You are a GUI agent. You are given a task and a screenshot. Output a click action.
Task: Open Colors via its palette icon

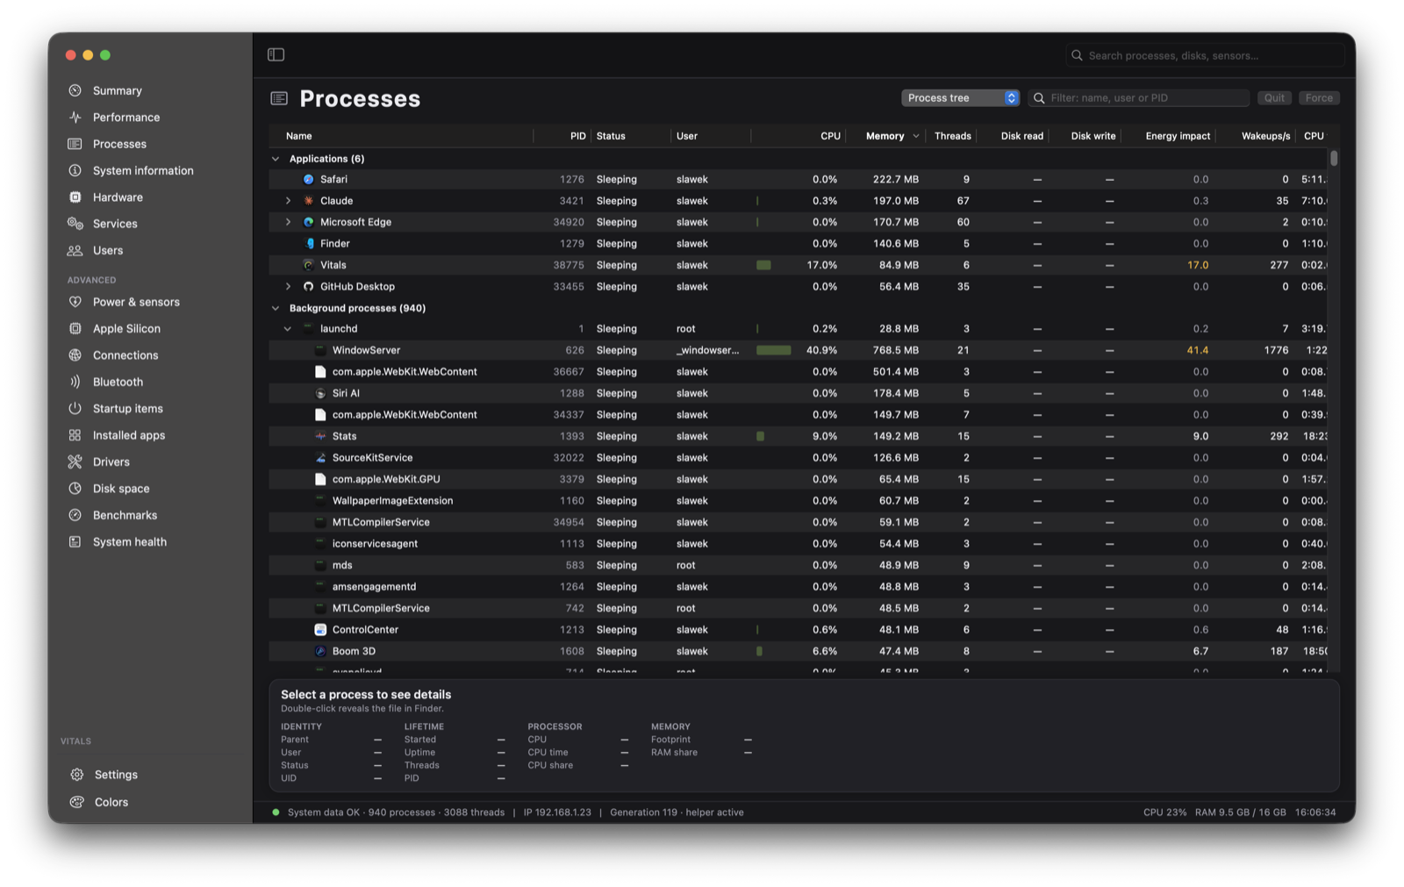point(77,802)
